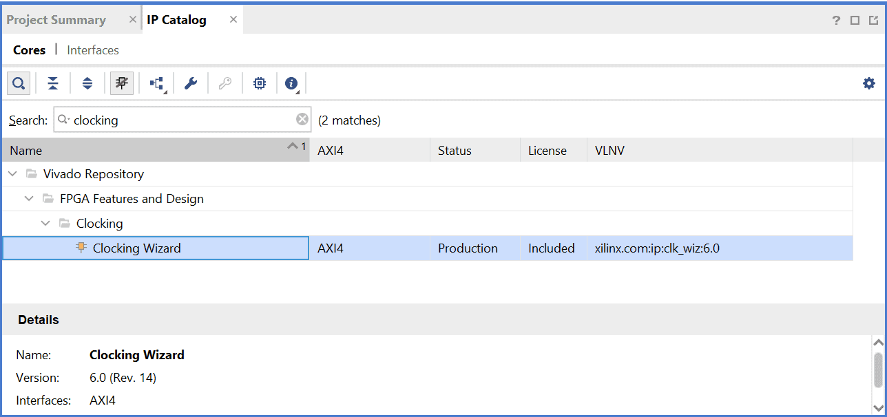Viewport: 887px width, 417px height.
Task: Click the info properties toolbar icon
Action: (x=291, y=84)
